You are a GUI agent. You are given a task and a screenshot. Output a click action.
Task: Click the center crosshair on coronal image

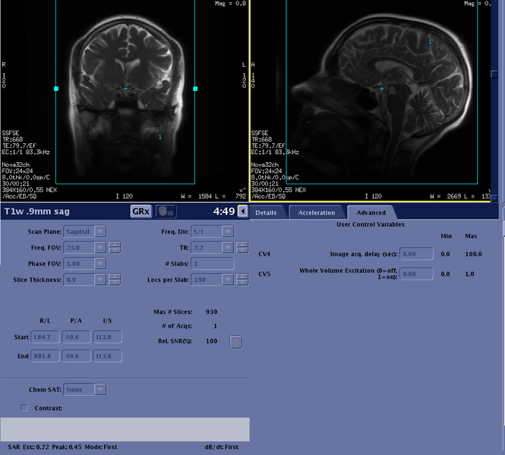tap(125, 89)
